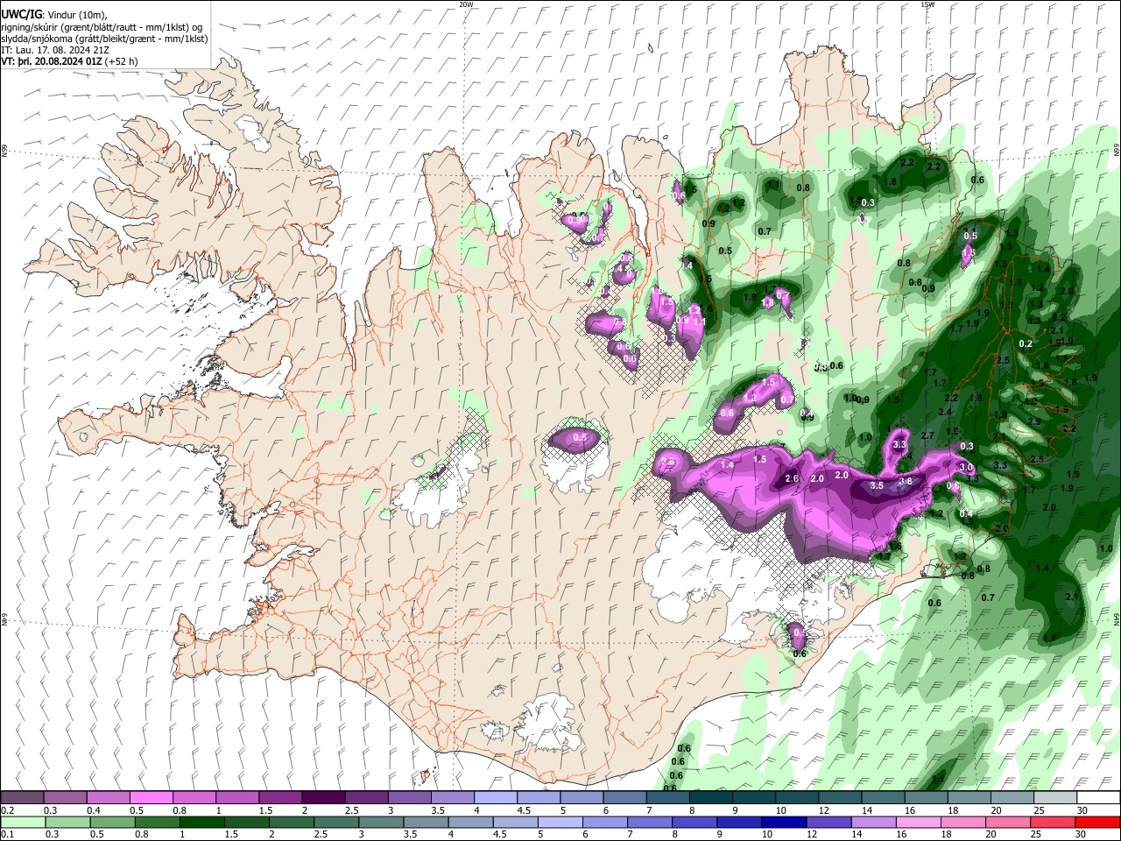This screenshot has width=1121, height=841.
Task: Click the 3.8 snowfall value on the map
Action: pos(906,481)
